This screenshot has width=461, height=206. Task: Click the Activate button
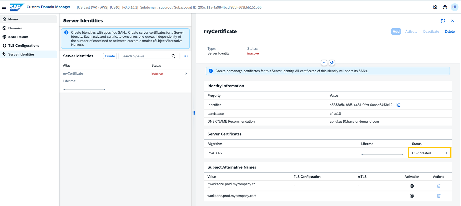(411, 31)
